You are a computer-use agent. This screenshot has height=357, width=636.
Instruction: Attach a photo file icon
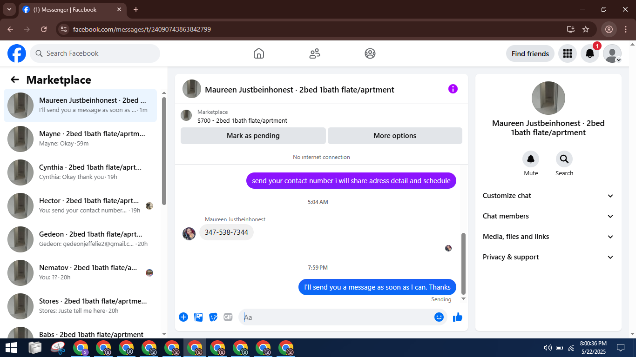point(198,317)
